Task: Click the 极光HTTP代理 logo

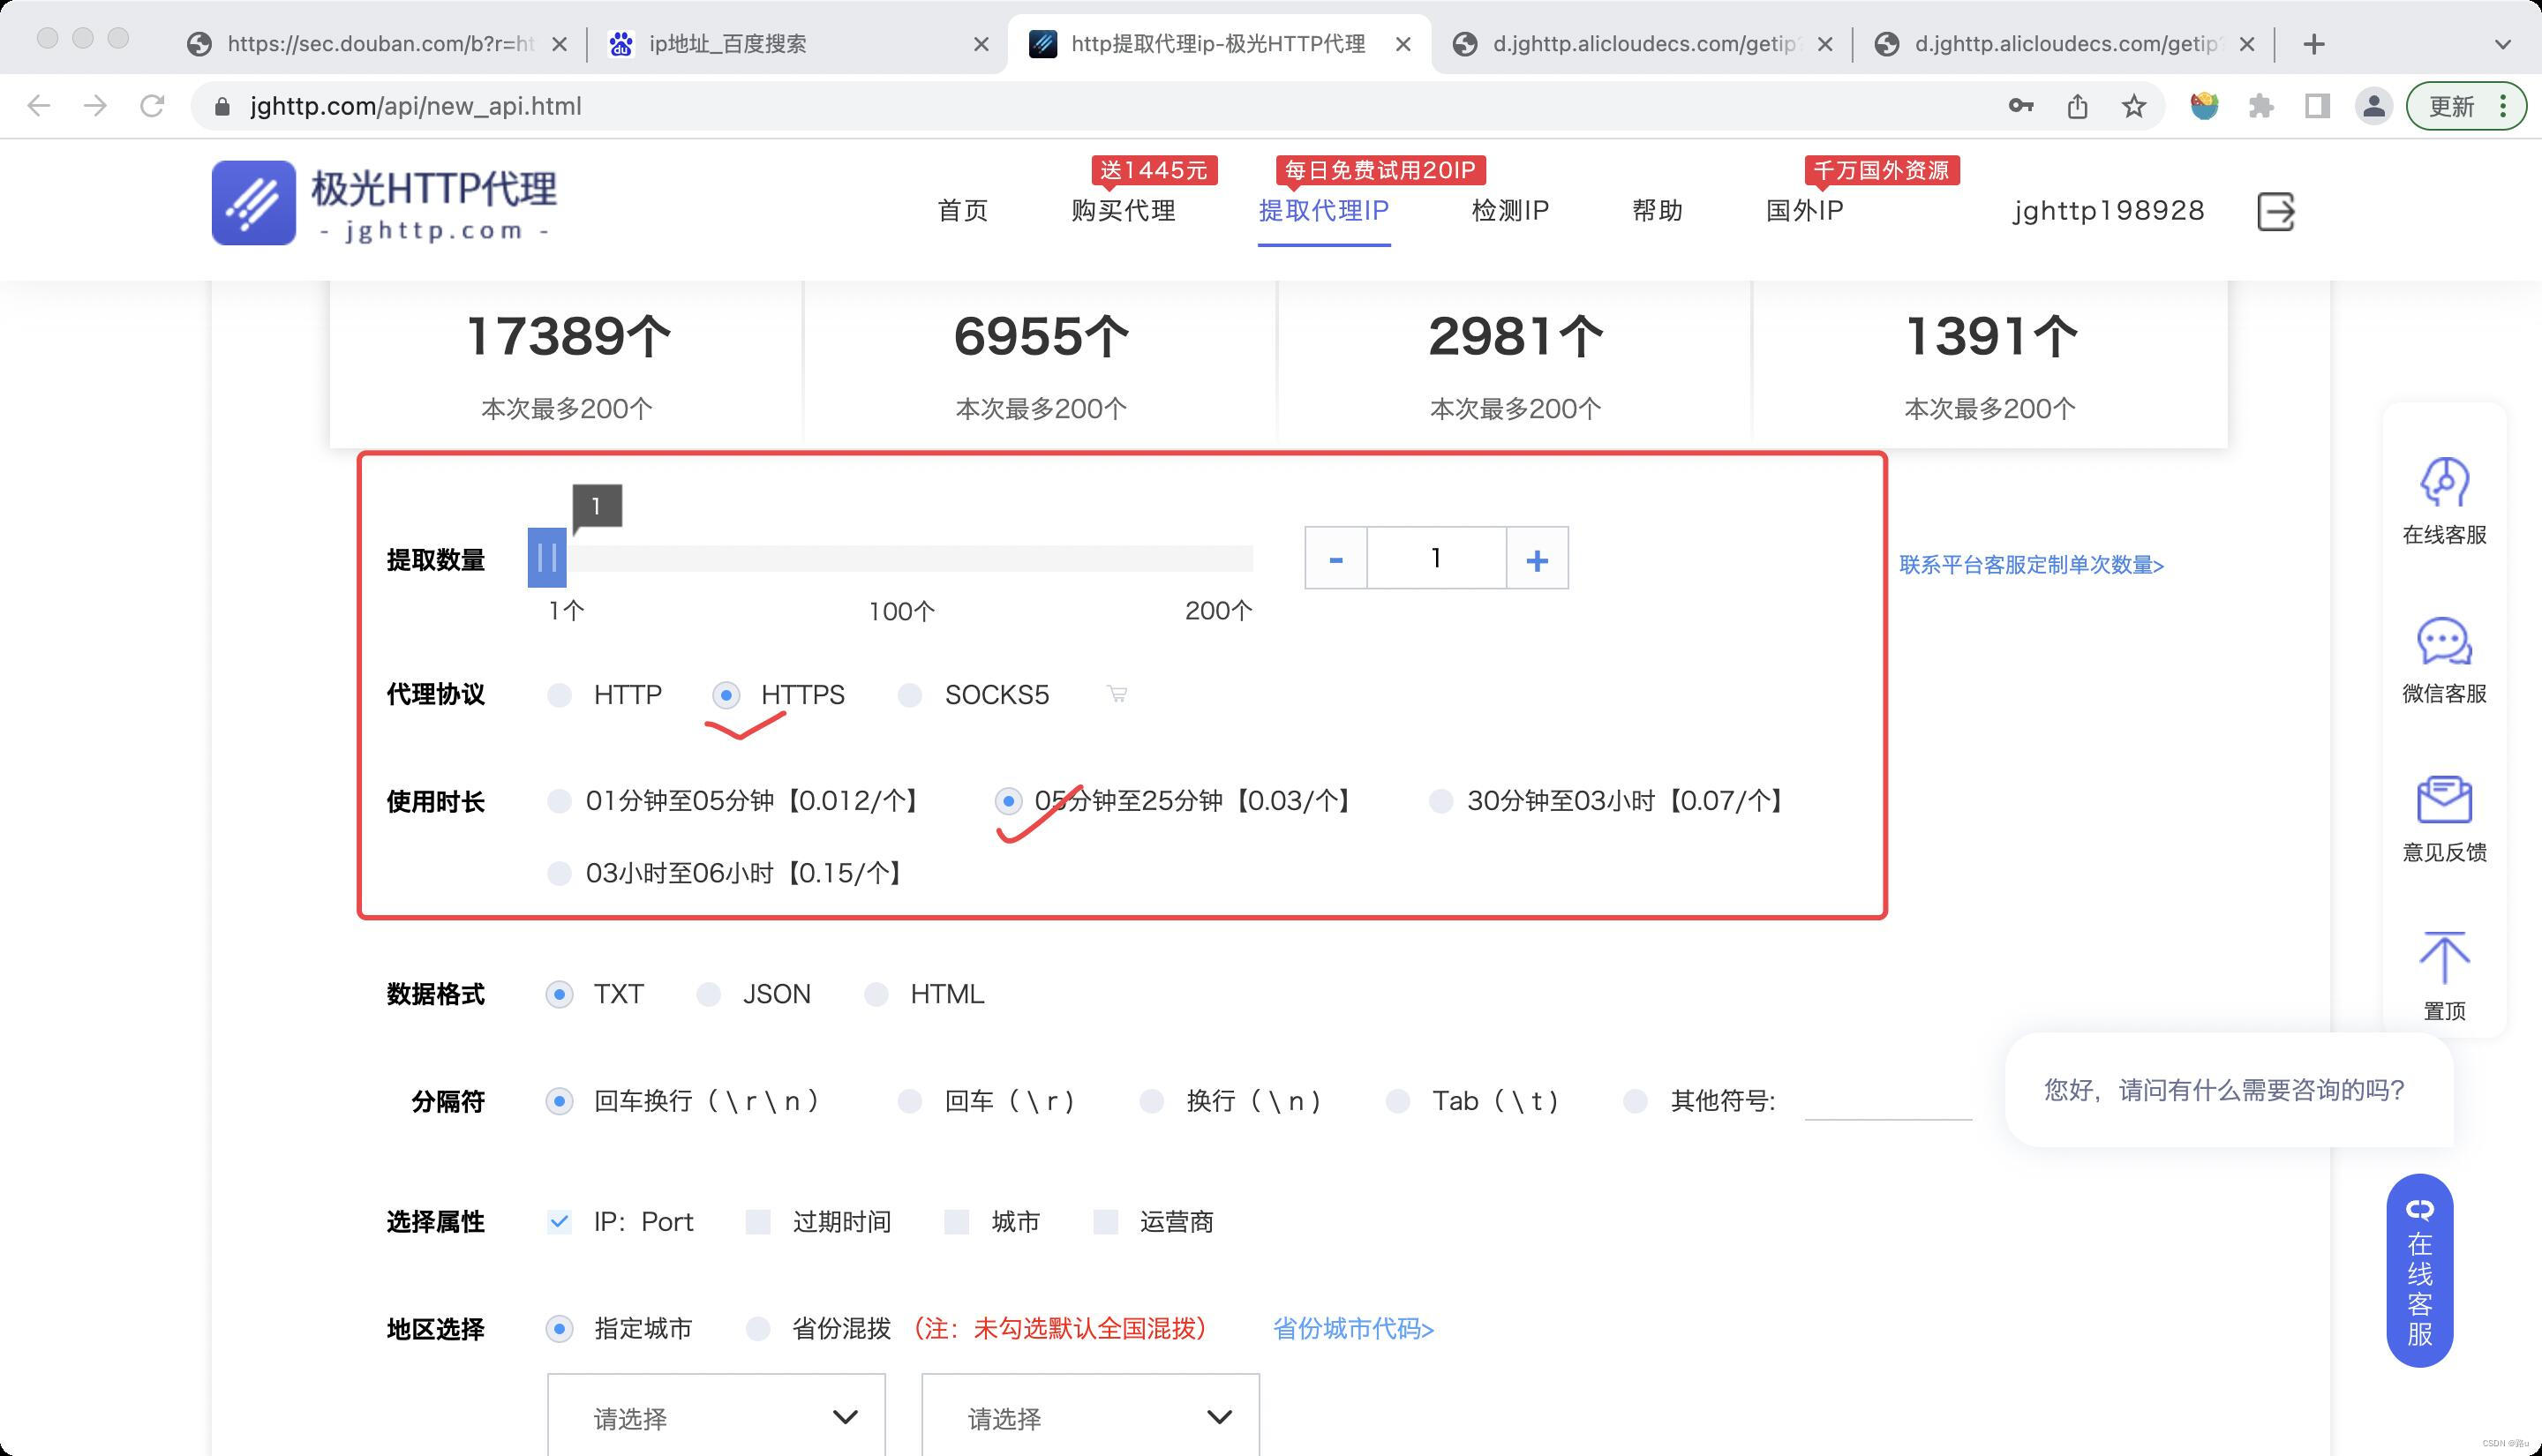Action: (384, 203)
